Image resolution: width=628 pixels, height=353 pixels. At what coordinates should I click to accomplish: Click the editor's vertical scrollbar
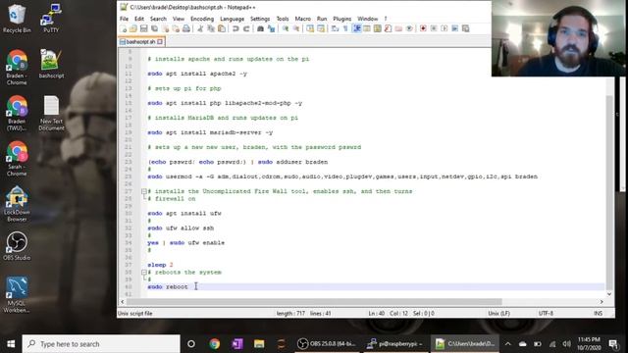pos(609,192)
